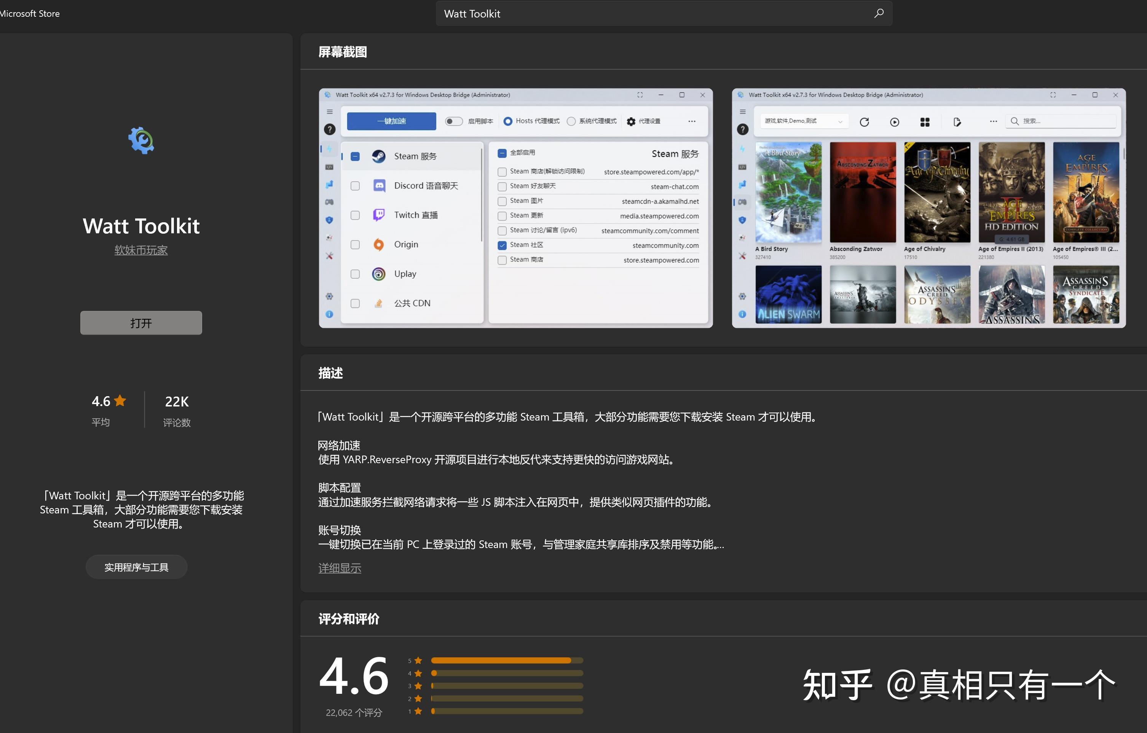Click the Twitch logo icon in the service list
The width and height of the screenshot is (1147, 733).
click(x=379, y=215)
